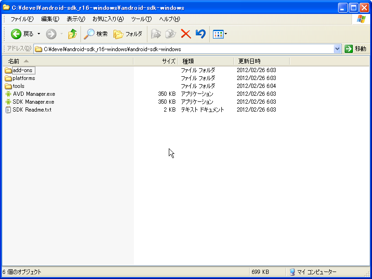Go up one folder level
The width and height of the screenshot is (372, 279).
(73, 34)
